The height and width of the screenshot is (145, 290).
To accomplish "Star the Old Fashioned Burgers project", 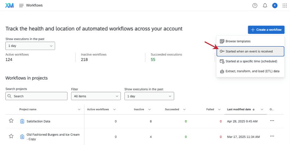I will tap(11, 136).
